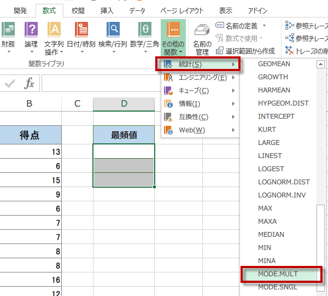The width and height of the screenshot is (328, 296).
Task: Expand the 日付/時刻 dropdown arrow
Action: pos(82,52)
